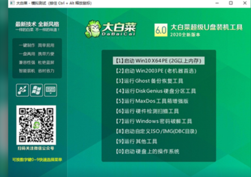The height and width of the screenshot is (177, 251).
Task: Select menu entry 【1】启动 Win10 X64 PE
Action: click(159, 61)
